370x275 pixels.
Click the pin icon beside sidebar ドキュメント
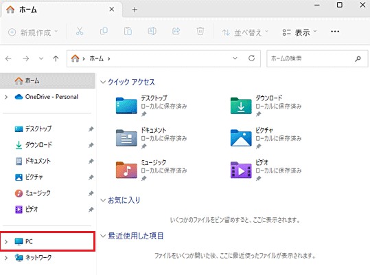(x=91, y=162)
